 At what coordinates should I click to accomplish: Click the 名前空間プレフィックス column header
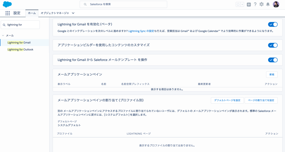click(x=135, y=84)
